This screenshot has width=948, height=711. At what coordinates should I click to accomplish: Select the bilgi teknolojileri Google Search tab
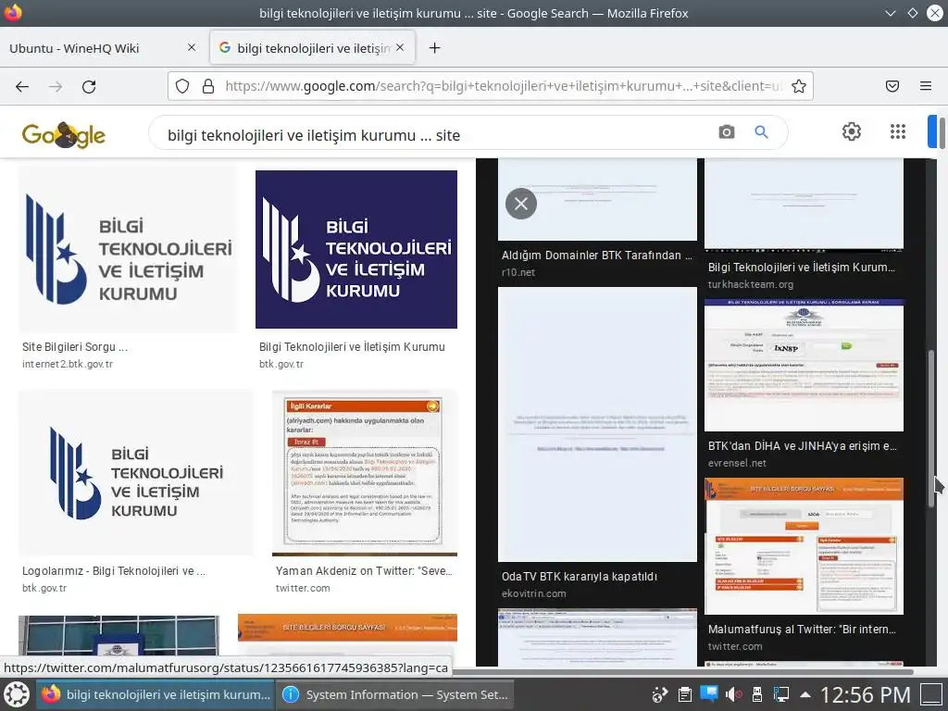(313, 48)
